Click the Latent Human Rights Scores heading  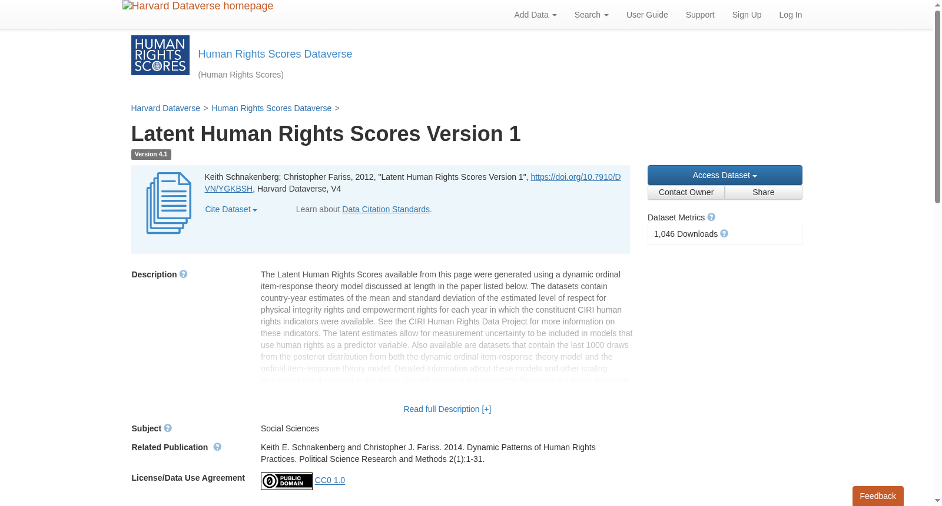coord(326,134)
